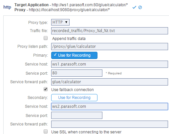The height and width of the screenshot is (134, 169).
Task: Click the blue cancel circle-slash icon
Action: point(140,7)
